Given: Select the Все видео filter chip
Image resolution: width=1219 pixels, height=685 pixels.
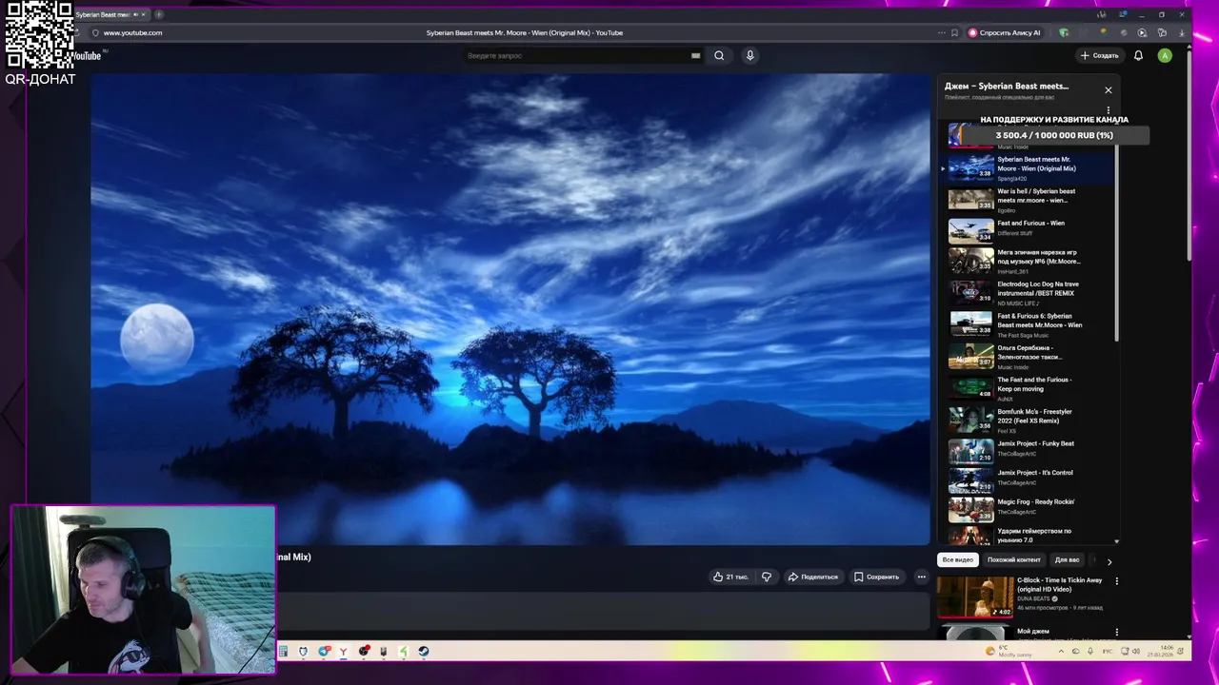Looking at the screenshot, I should (957, 559).
